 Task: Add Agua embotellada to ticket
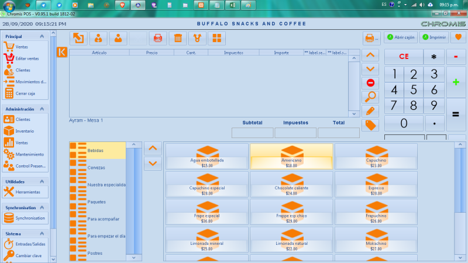pos(207,157)
